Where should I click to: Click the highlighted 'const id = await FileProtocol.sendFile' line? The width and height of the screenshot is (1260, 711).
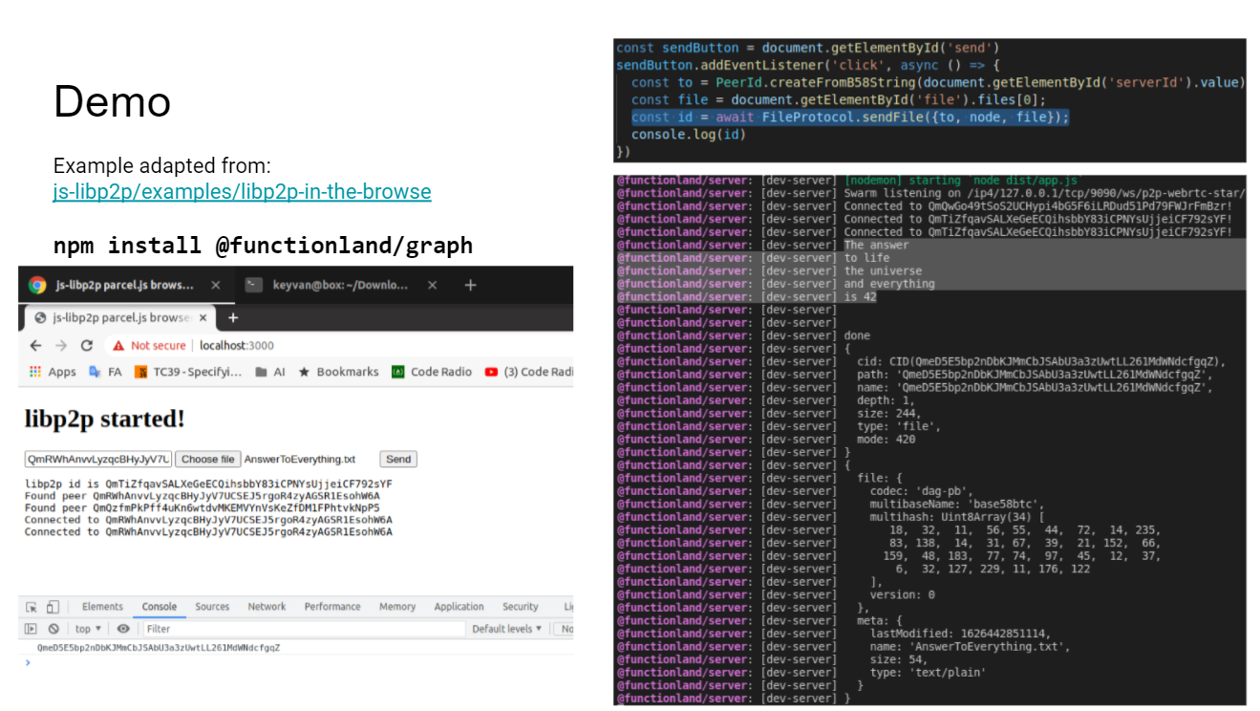(850, 117)
